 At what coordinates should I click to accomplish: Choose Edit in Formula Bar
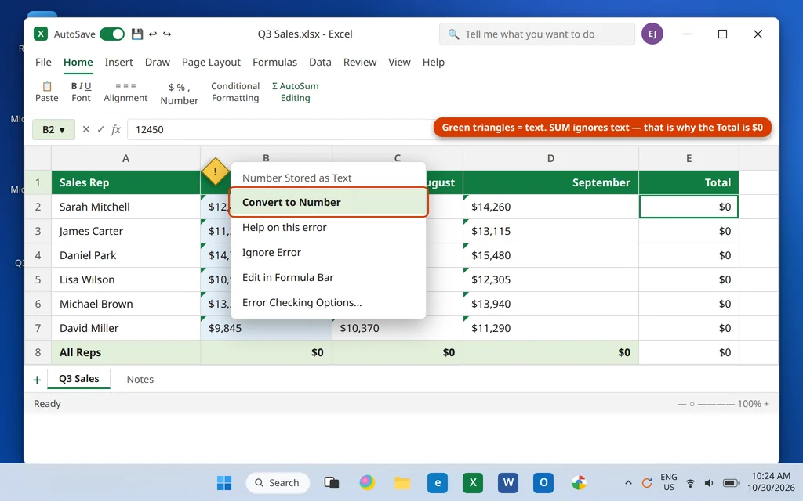pos(329,278)
